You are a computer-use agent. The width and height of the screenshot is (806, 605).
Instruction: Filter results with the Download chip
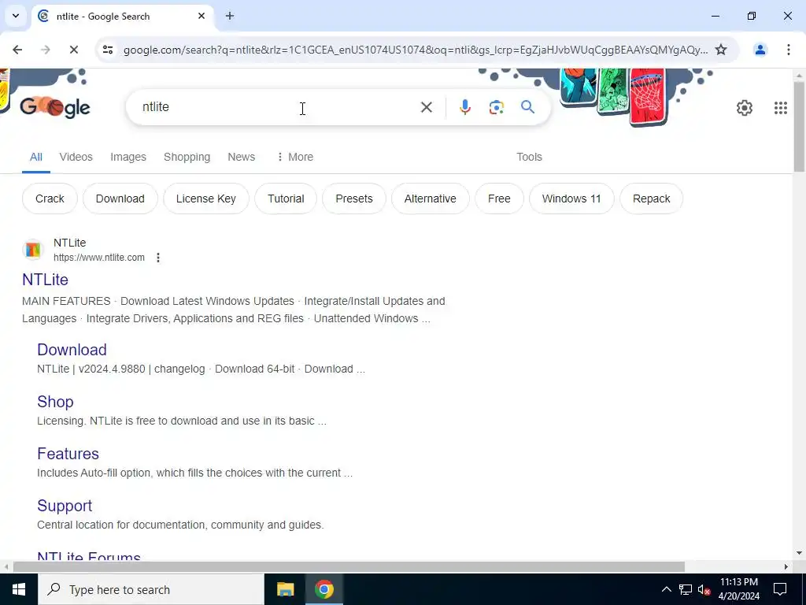click(x=120, y=199)
